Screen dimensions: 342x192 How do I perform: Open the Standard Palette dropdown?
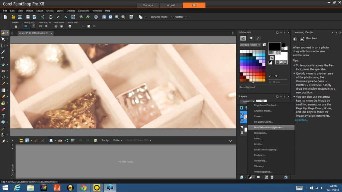point(250,45)
